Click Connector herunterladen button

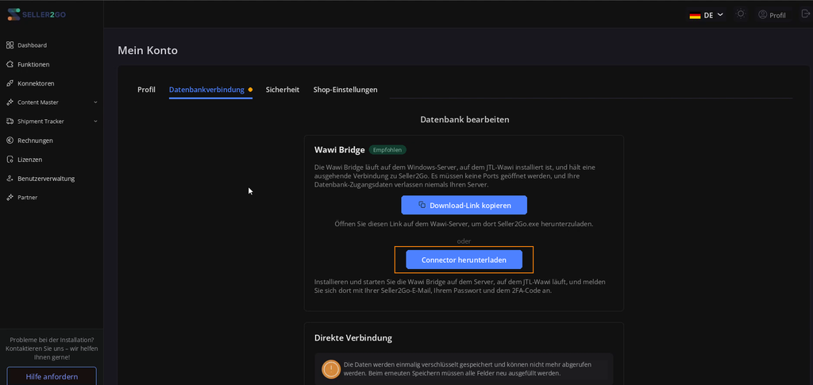464,260
